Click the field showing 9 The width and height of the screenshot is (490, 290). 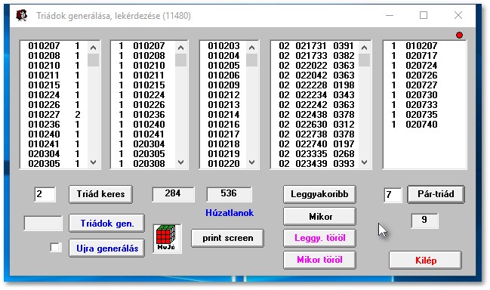point(424,221)
